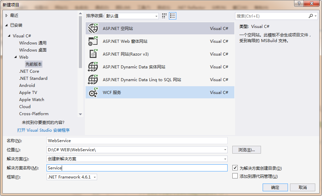Click the category tree scrollbar thumb
Image resolution: width=322 pixels, height=196 pixels.
tap(80, 42)
